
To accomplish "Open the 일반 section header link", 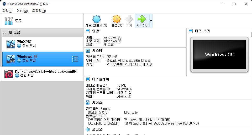I will click(x=96, y=31).
